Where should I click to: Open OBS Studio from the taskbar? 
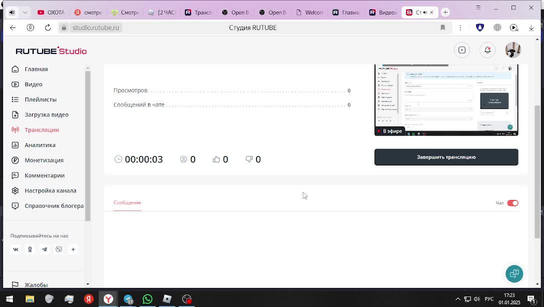tap(187, 299)
